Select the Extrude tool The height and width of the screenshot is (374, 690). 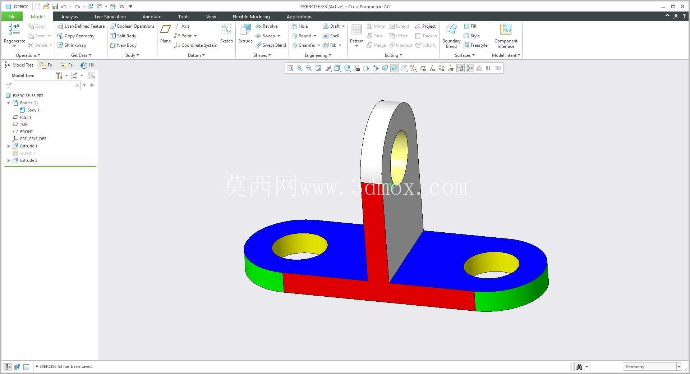[245, 33]
